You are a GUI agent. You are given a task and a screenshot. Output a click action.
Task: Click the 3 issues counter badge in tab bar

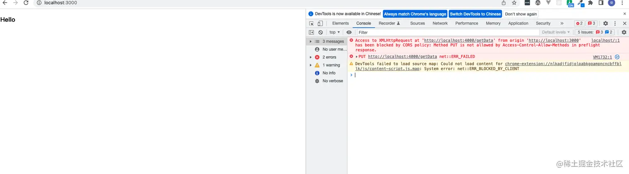click(592, 23)
